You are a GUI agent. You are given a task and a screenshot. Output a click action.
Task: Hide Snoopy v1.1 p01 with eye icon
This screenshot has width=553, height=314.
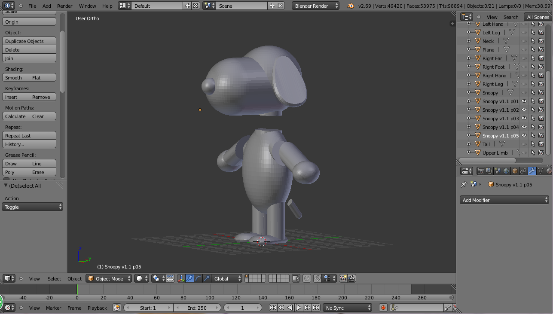[524, 101]
